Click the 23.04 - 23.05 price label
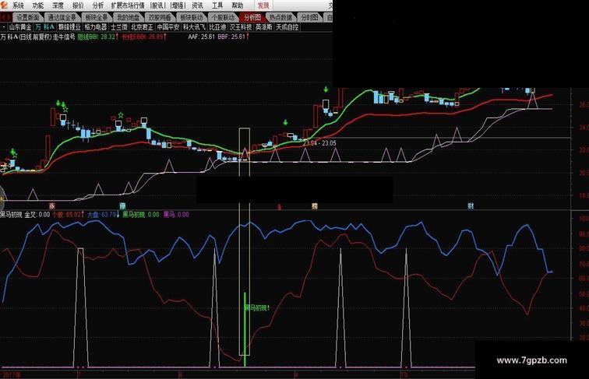This screenshot has width=589, height=379. [x=319, y=143]
